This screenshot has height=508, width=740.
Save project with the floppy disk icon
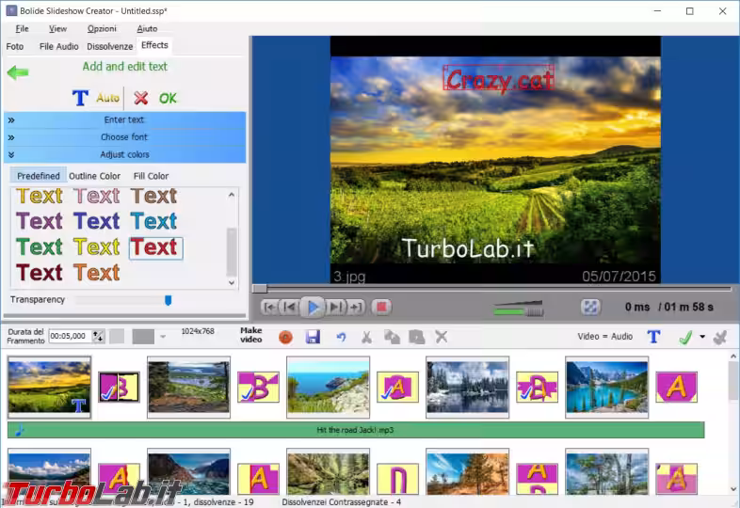313,337
